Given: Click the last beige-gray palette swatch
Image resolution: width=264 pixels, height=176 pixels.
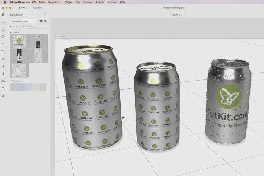Looking at the screenshot, I should point(43,87).
